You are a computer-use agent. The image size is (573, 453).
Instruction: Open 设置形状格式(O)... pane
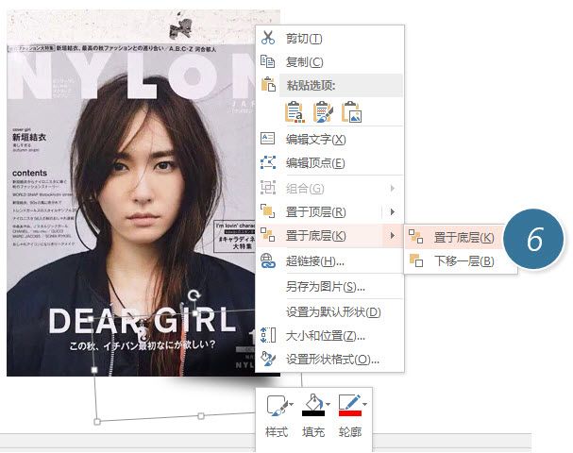tap(329, 360)
